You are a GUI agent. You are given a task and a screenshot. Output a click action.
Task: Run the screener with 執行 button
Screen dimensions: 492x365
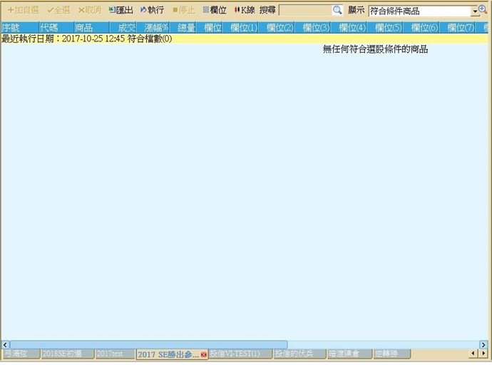[152, 10]
